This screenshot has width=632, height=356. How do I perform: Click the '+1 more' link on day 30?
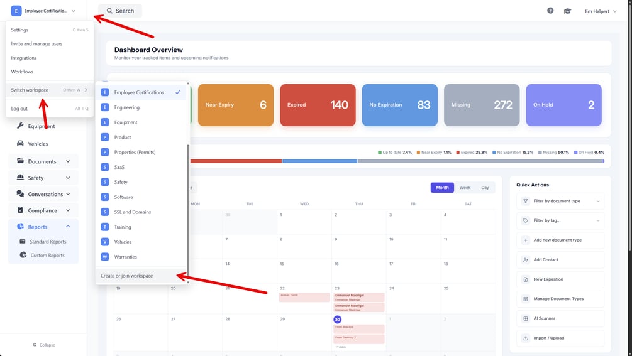[340, 347]
